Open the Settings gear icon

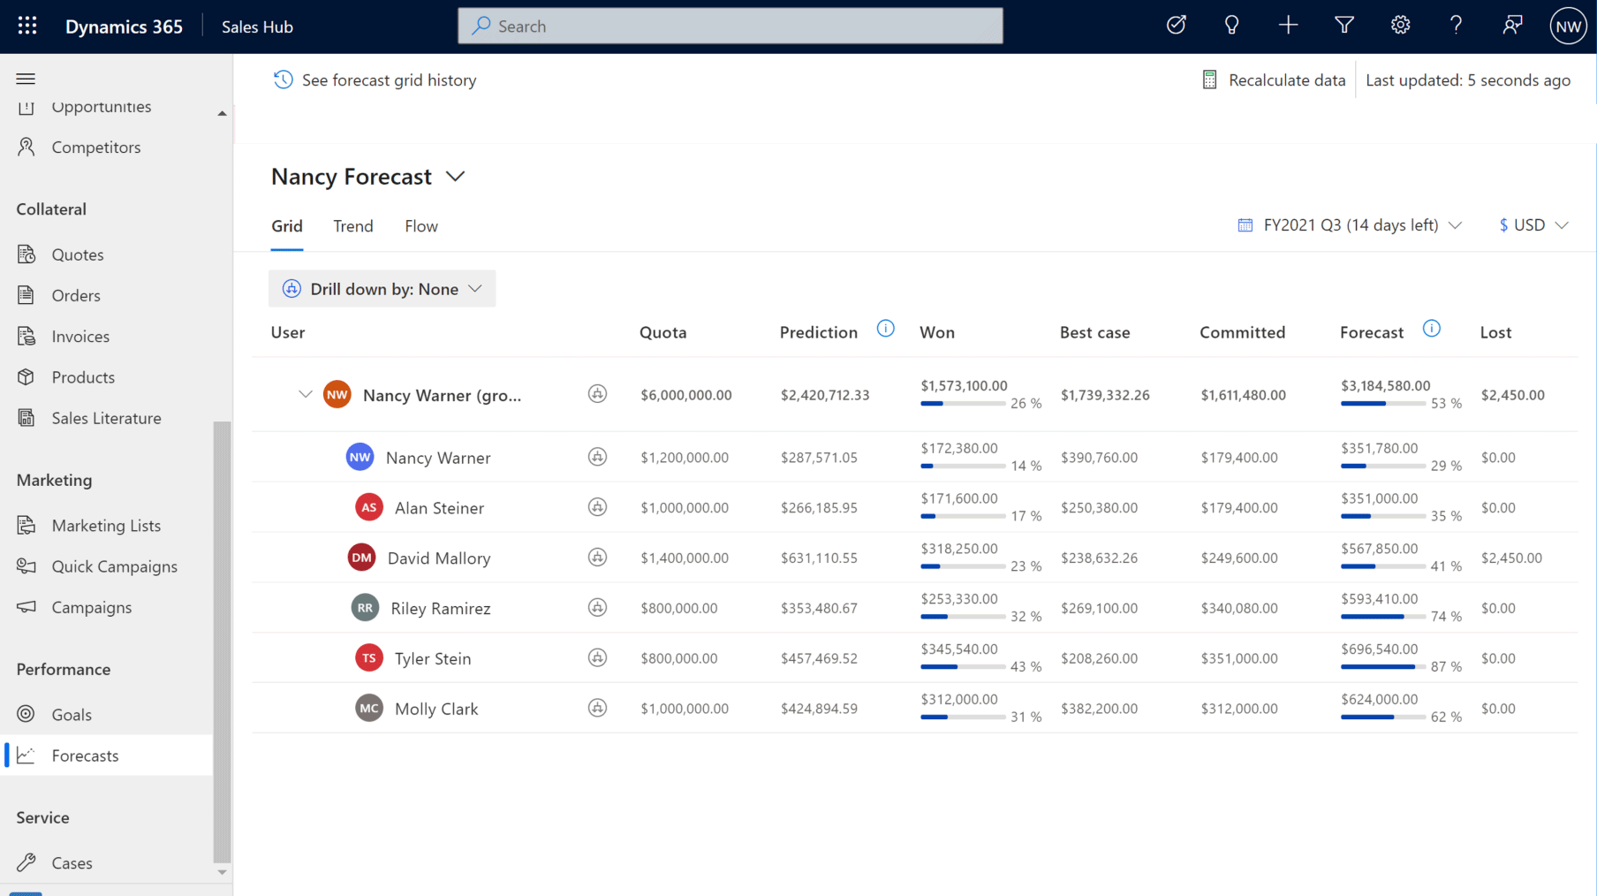tap(1400, 25)
